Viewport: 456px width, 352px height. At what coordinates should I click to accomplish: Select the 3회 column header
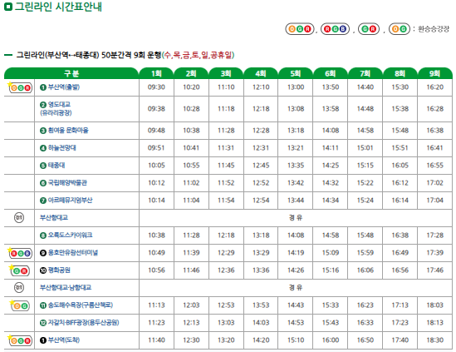[226, 73]
